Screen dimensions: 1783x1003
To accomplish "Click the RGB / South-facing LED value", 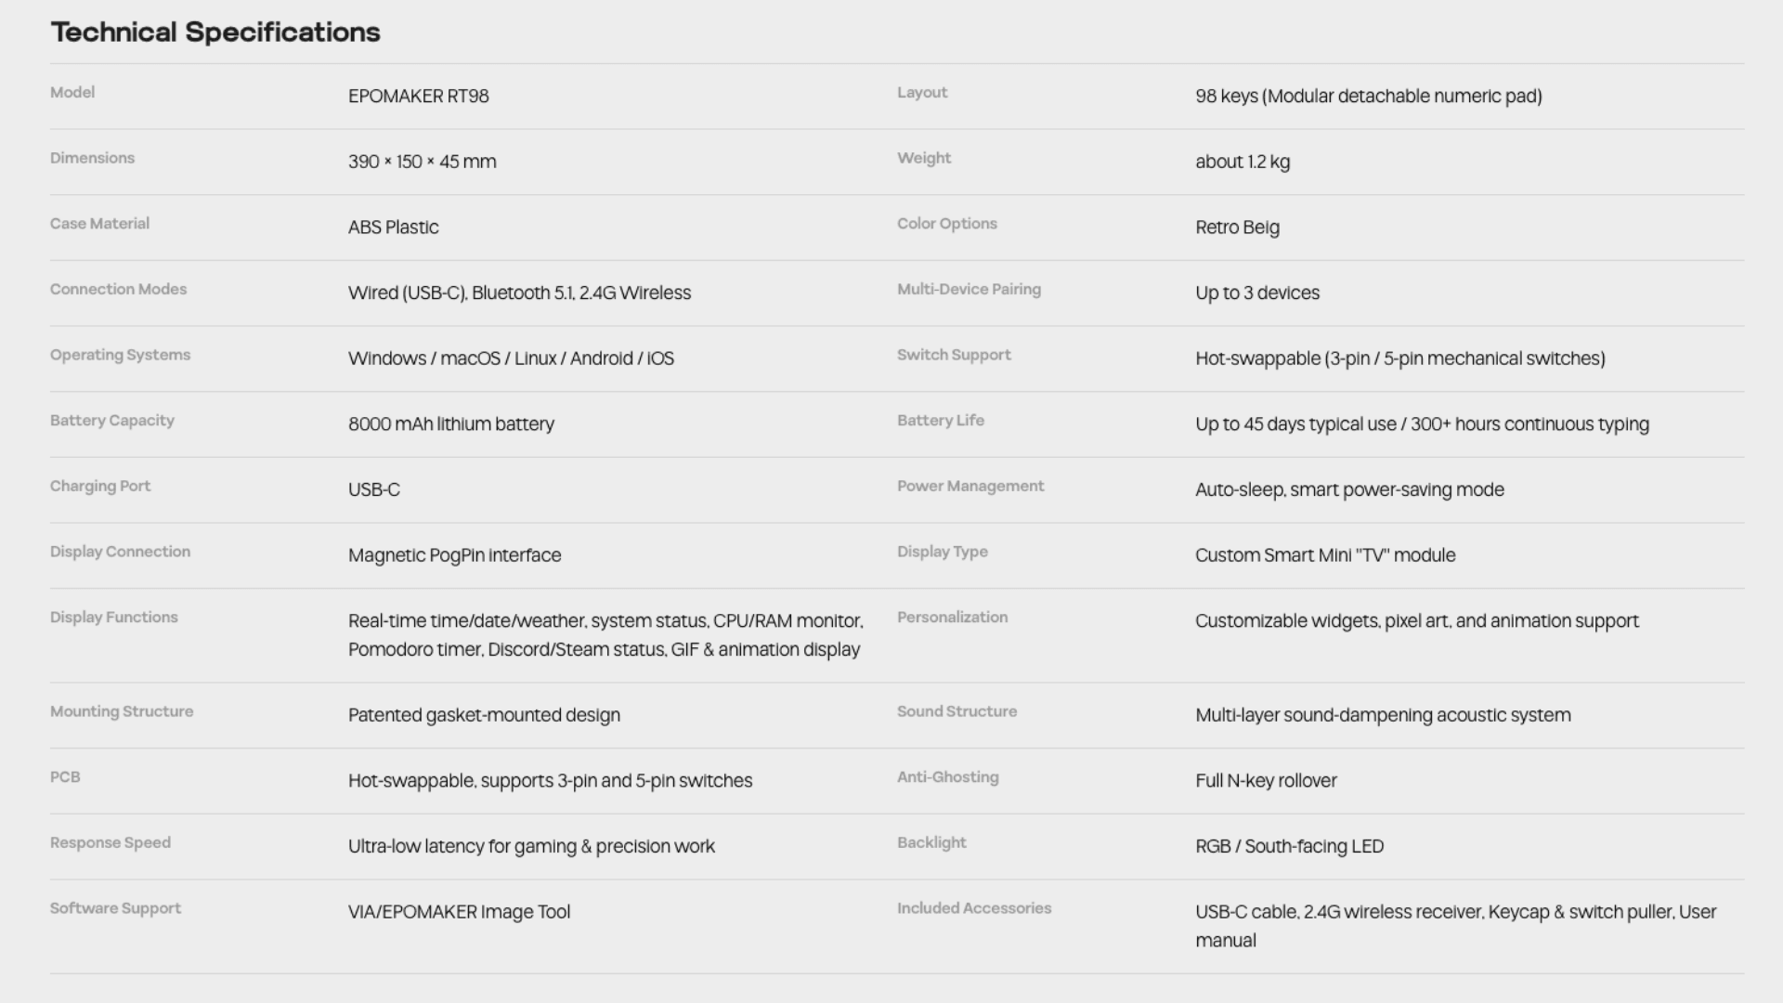I will click(x=1289, y=847).
